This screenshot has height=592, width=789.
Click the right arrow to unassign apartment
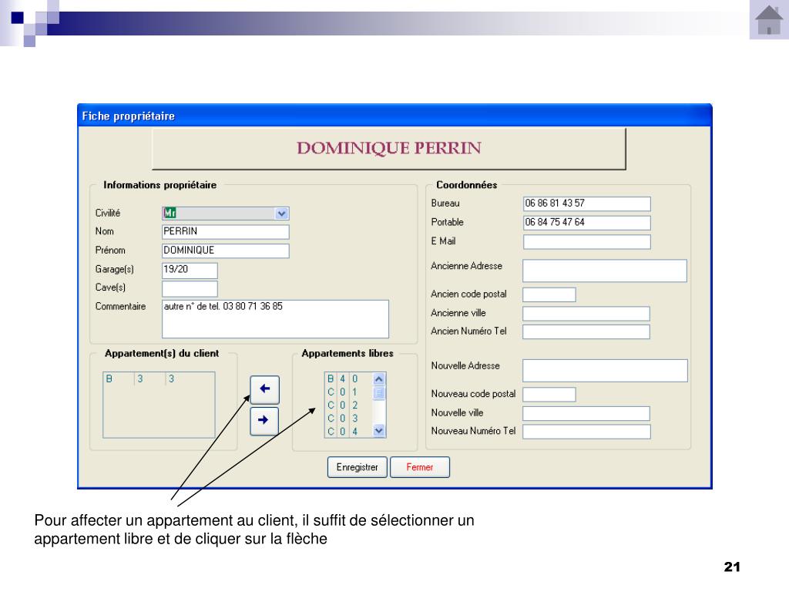click(x=264, y=421)
